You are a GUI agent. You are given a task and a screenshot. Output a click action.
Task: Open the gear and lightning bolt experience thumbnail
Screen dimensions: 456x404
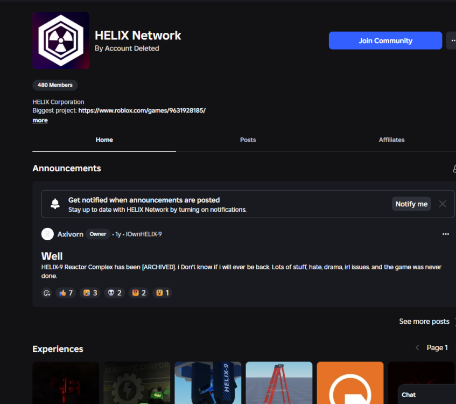[137, 383]
